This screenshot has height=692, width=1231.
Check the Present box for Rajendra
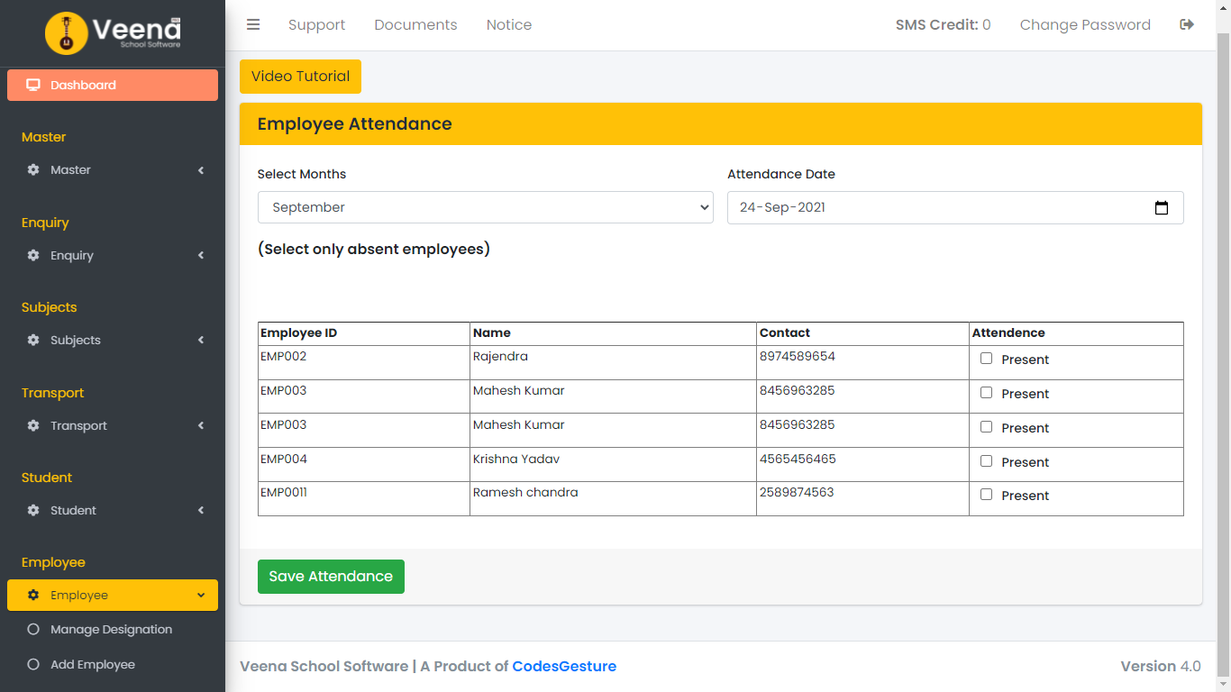986,359
